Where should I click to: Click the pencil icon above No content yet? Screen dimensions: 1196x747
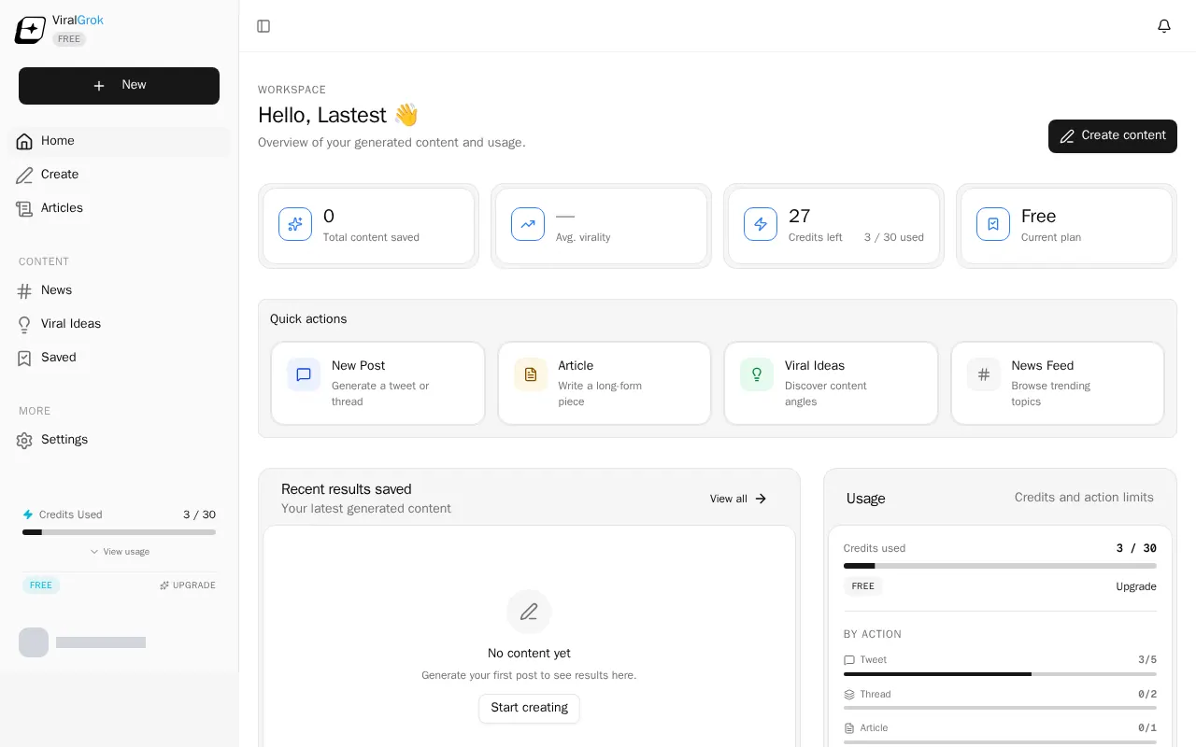[529, 612]
